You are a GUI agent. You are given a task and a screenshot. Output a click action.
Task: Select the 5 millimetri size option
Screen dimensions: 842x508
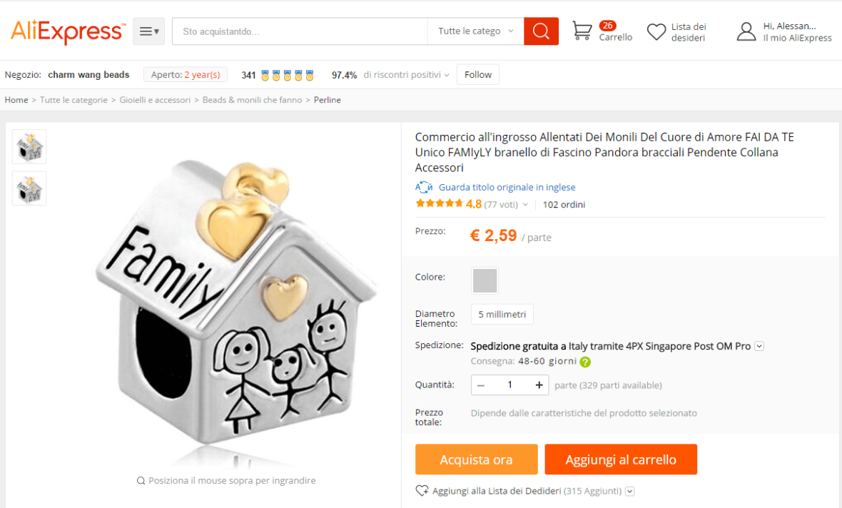502,314
